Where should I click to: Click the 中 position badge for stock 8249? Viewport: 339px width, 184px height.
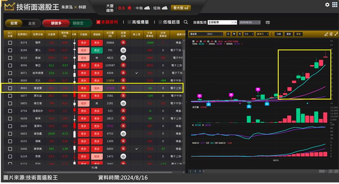[123, 50]
